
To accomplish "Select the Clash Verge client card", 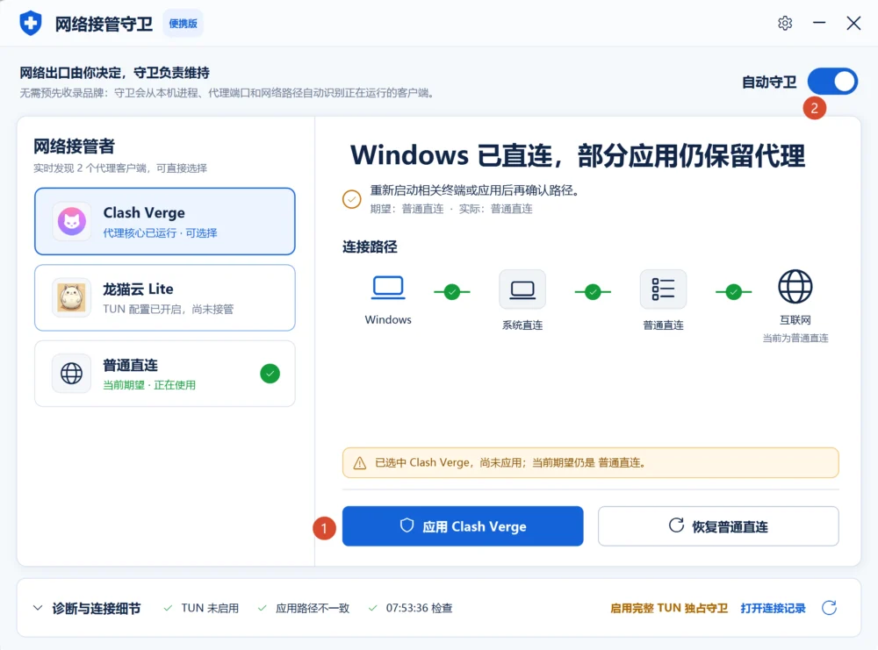I will (x=165, y=222).
